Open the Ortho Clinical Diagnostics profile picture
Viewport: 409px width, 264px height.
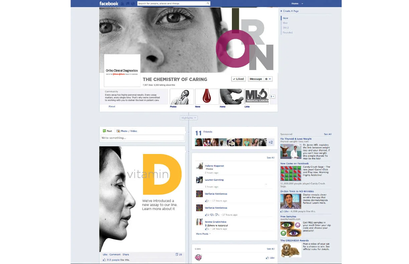pyautogui.click(x=122, y=70)
